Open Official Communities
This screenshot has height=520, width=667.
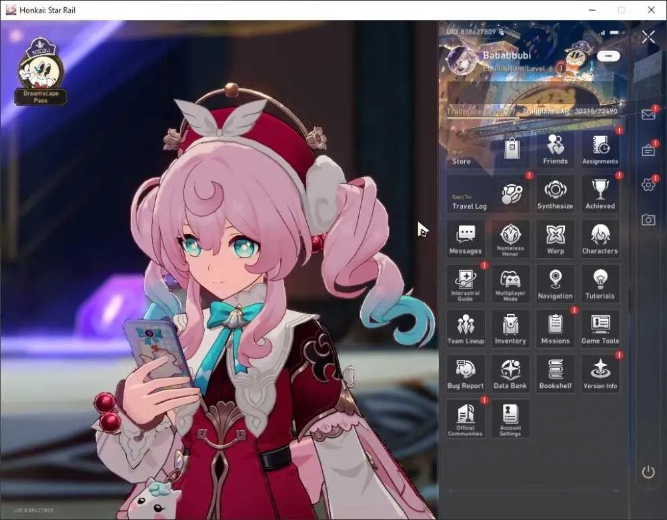click(466, 419)
